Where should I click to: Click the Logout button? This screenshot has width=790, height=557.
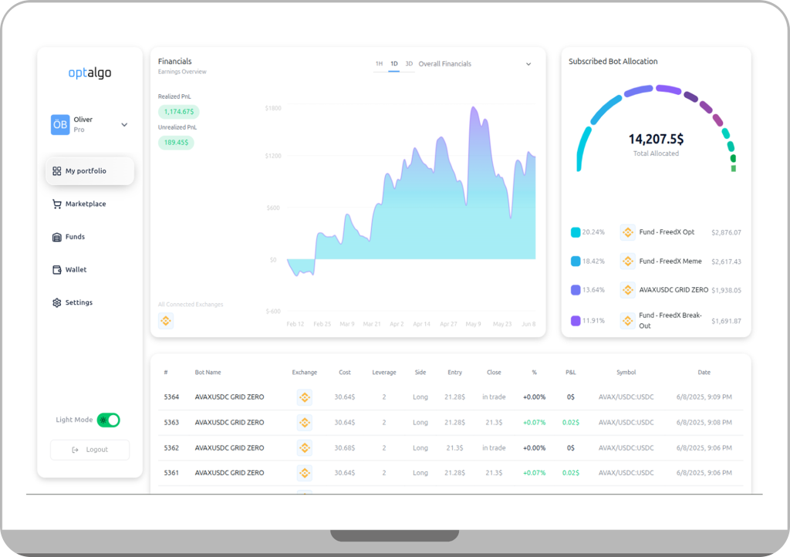[x=89, y=450]
